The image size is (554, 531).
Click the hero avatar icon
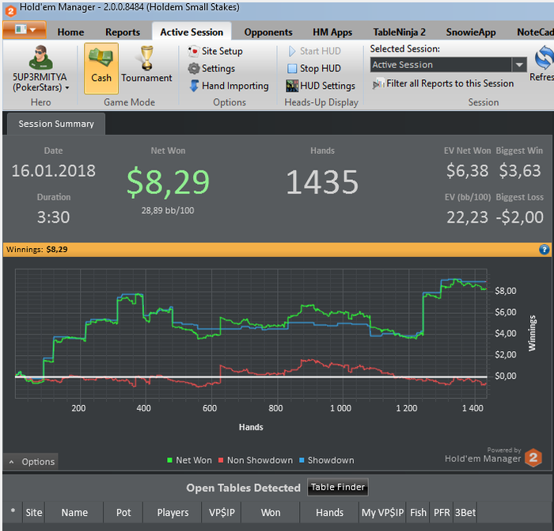(40, 57)
